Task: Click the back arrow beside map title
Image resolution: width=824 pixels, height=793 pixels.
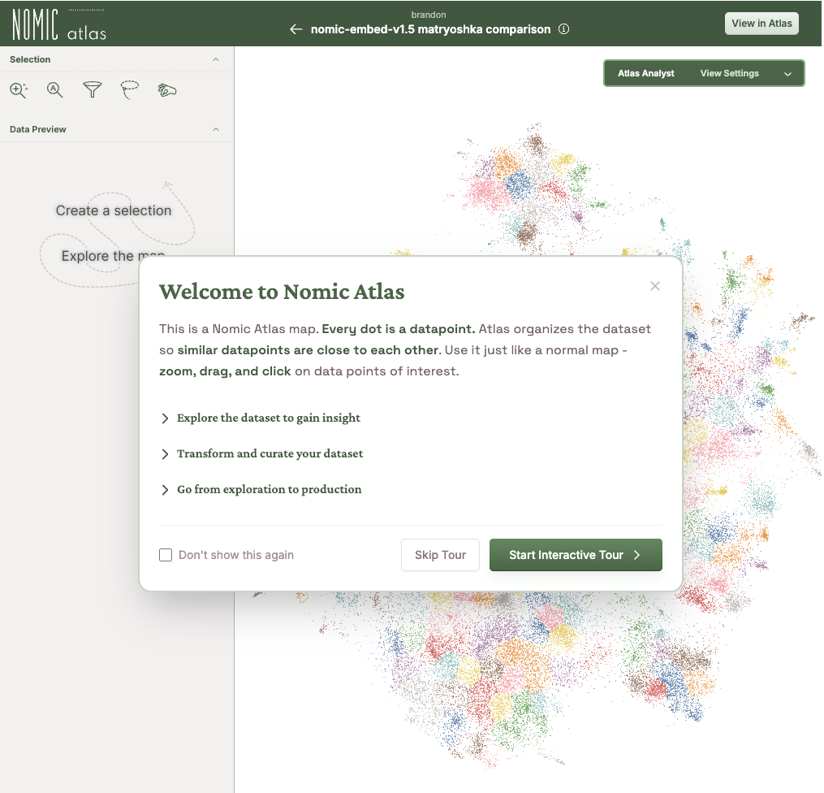Action: point(296,29)
